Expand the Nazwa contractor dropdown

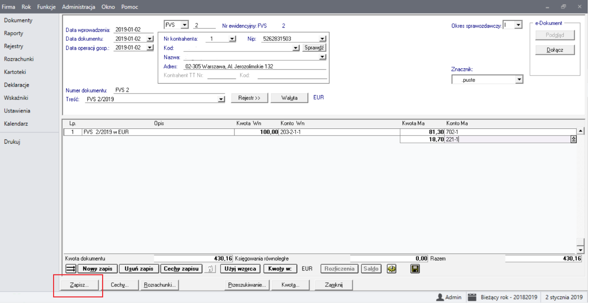(x=323, y=57)
